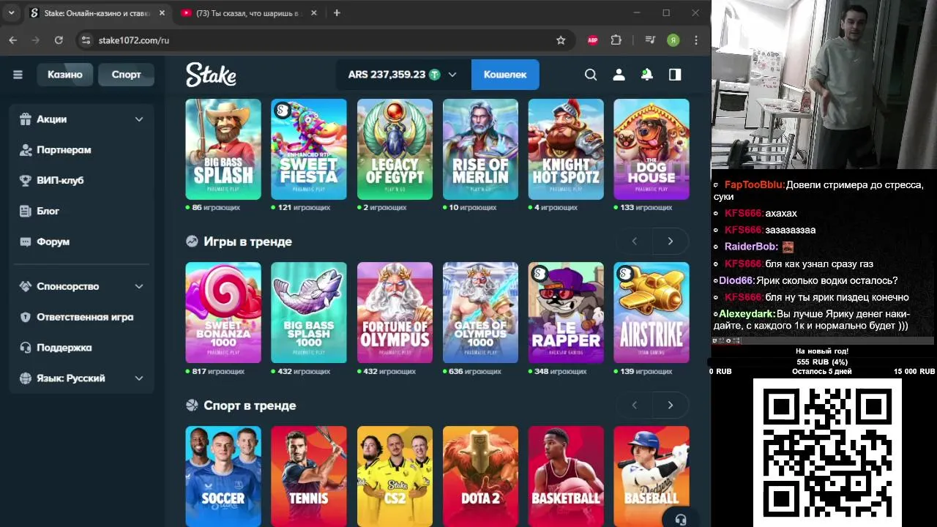Image resolution: width=937 pixels, height=527 pixels.
Task: Show previous games in Игры в тренде
Action: 635,242
